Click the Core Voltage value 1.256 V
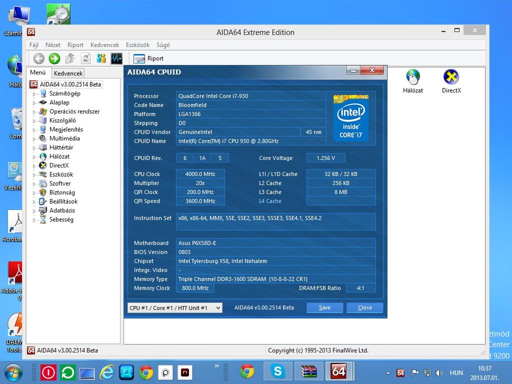The width and height of the screenshot is (512, 384). [x=325, y=158]
